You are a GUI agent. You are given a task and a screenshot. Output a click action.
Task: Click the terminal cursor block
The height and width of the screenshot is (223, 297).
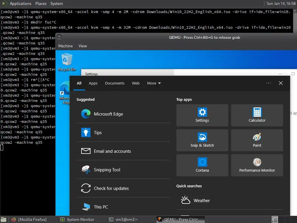point(2,147)
